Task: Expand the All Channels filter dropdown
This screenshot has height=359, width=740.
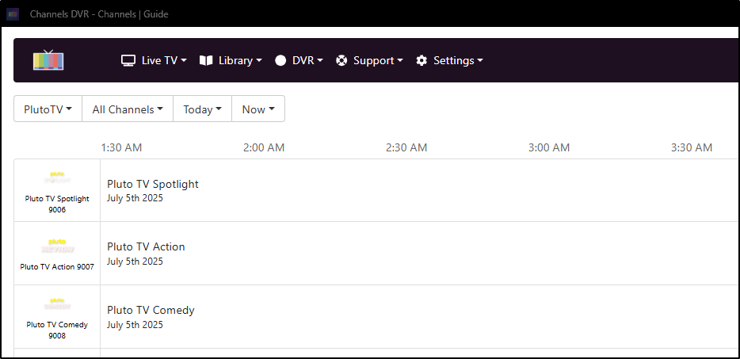Action: (128, 109)
